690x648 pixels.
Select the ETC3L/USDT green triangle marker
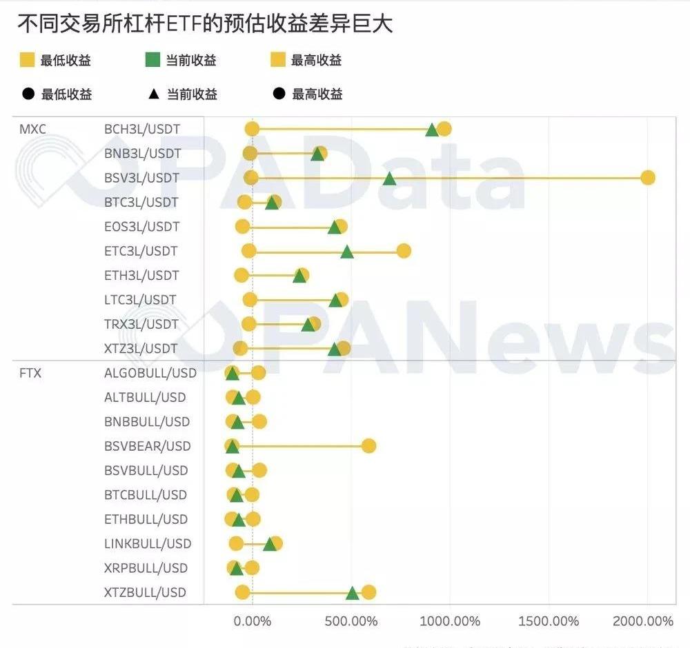tap(347, 252)
